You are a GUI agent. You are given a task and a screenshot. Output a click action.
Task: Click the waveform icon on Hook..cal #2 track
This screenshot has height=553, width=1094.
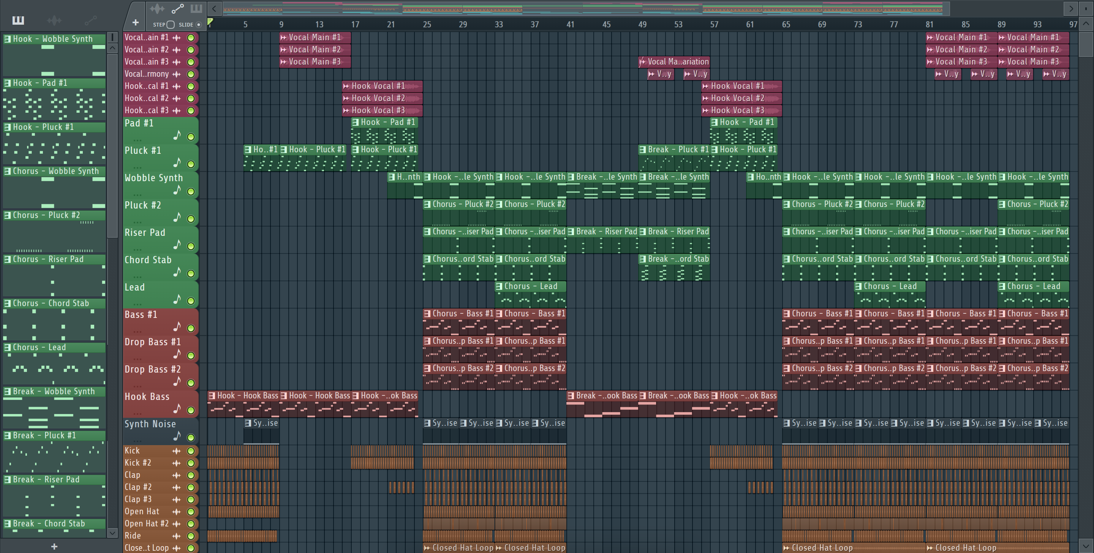click(177, 98)
